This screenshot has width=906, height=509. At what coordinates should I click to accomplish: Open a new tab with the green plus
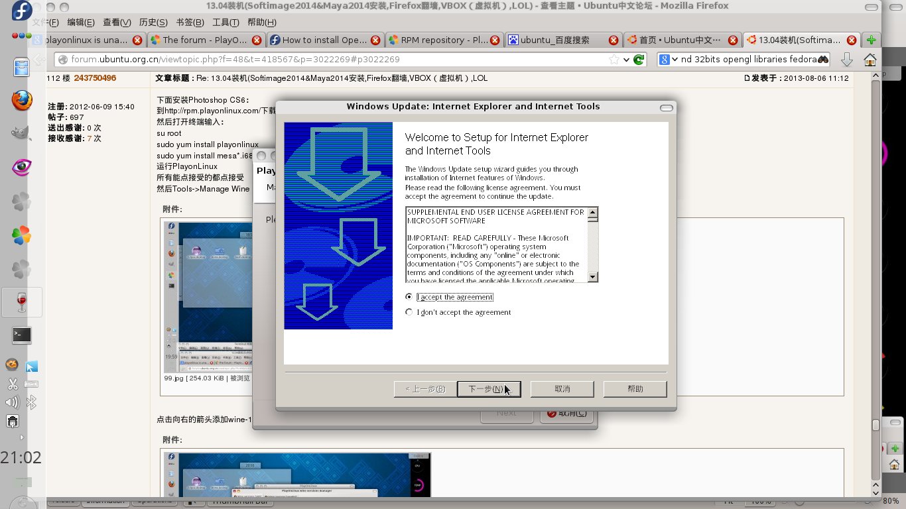(872, 40)
